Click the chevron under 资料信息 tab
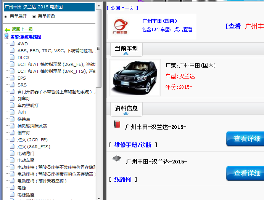Image resolution: width=264 pixels, height=200 pixels. 126,114
